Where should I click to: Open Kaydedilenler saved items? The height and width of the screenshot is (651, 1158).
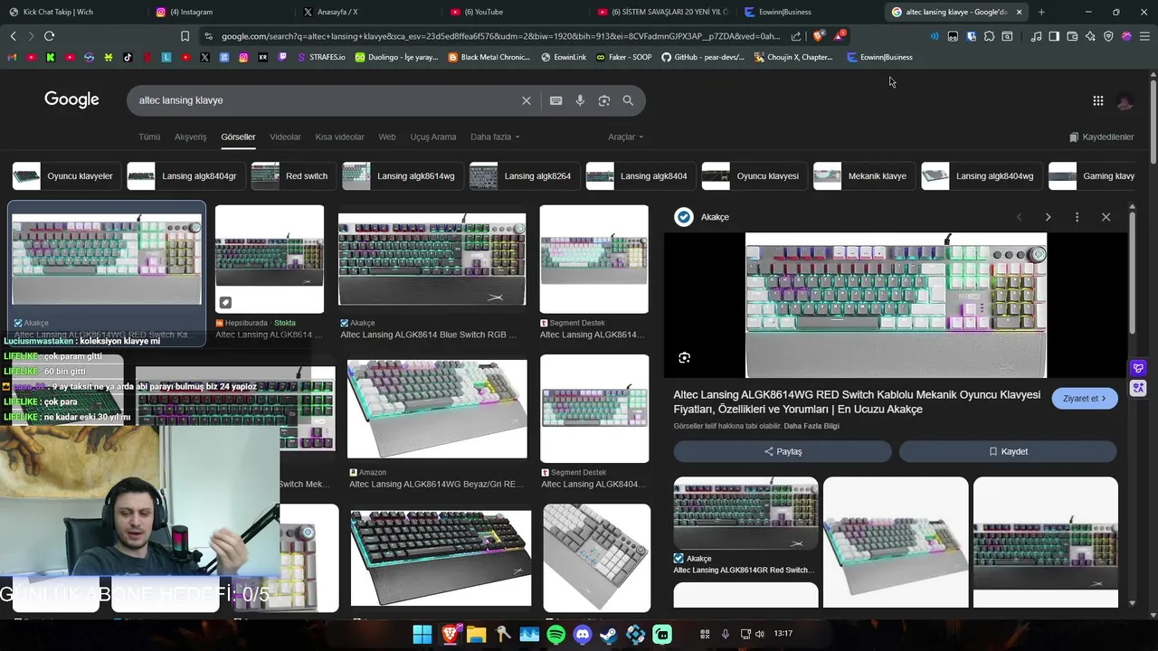(x=1101, y=137)
